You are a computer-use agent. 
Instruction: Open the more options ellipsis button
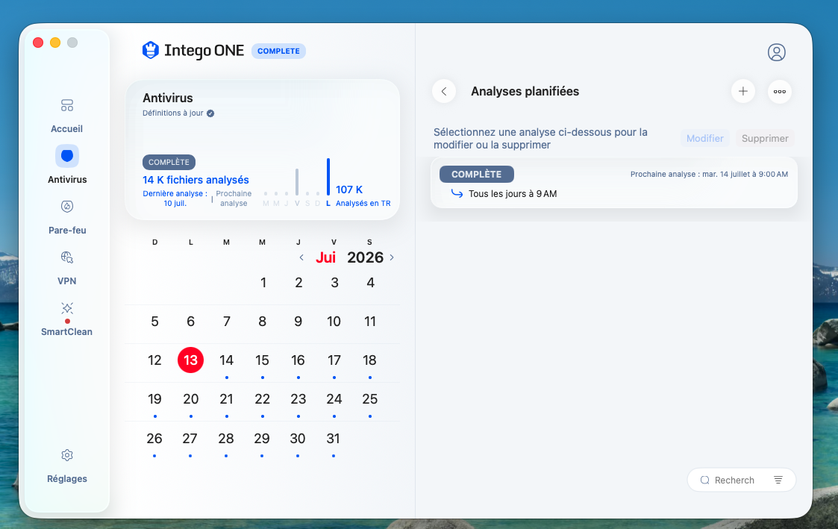pyautogui.click(x=780, y=91)
